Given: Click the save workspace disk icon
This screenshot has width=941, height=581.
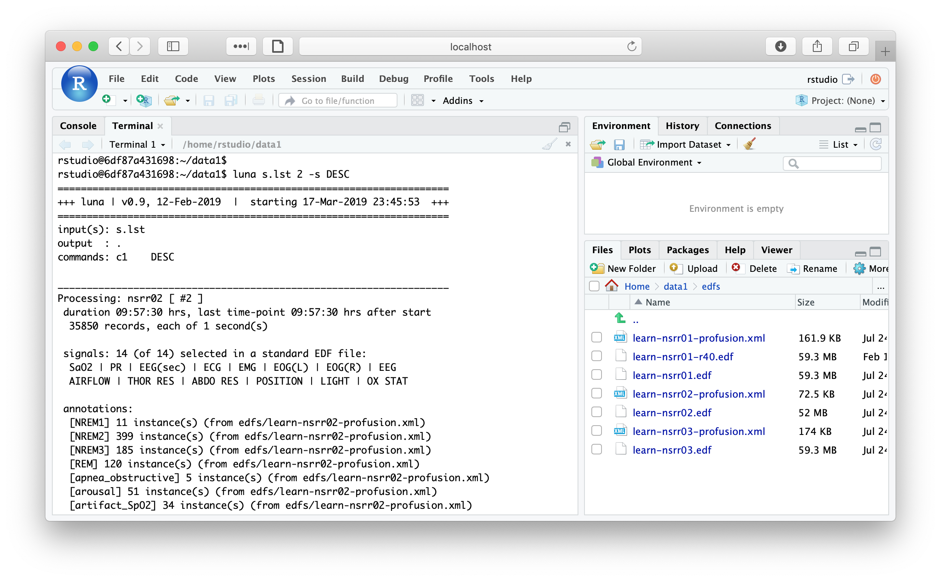Looking at the screenshot, I should [619, 144].
